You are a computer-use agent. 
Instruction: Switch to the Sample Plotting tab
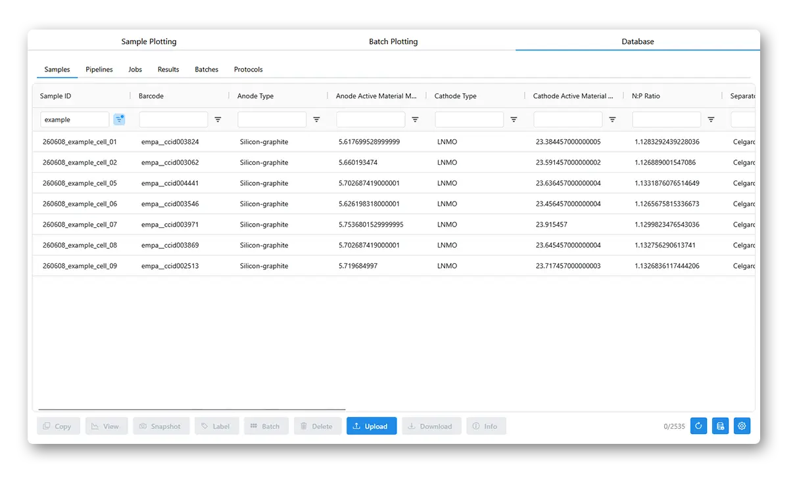tap(149, 41)
